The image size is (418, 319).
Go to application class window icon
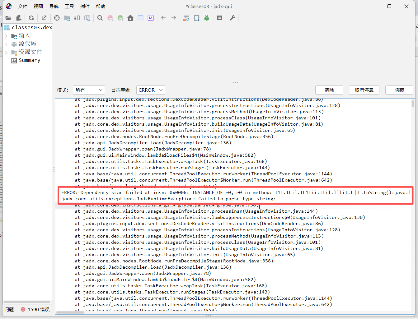point(141,18)
